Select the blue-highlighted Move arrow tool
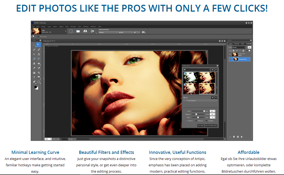 point(39,45)
